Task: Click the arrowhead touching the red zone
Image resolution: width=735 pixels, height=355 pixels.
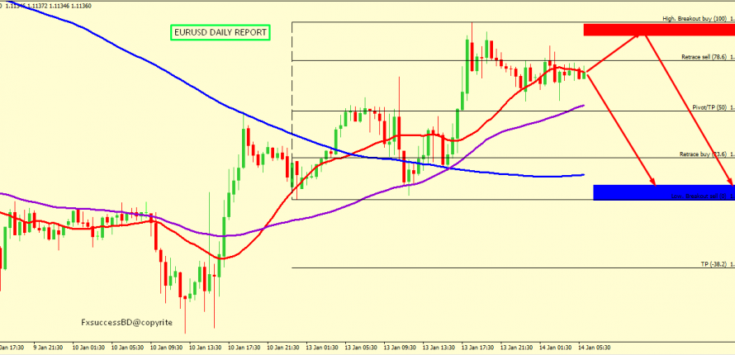Action: coord(638,35)
